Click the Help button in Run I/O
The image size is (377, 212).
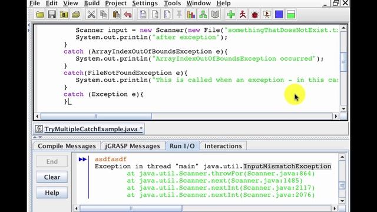(x=52, y=193)
